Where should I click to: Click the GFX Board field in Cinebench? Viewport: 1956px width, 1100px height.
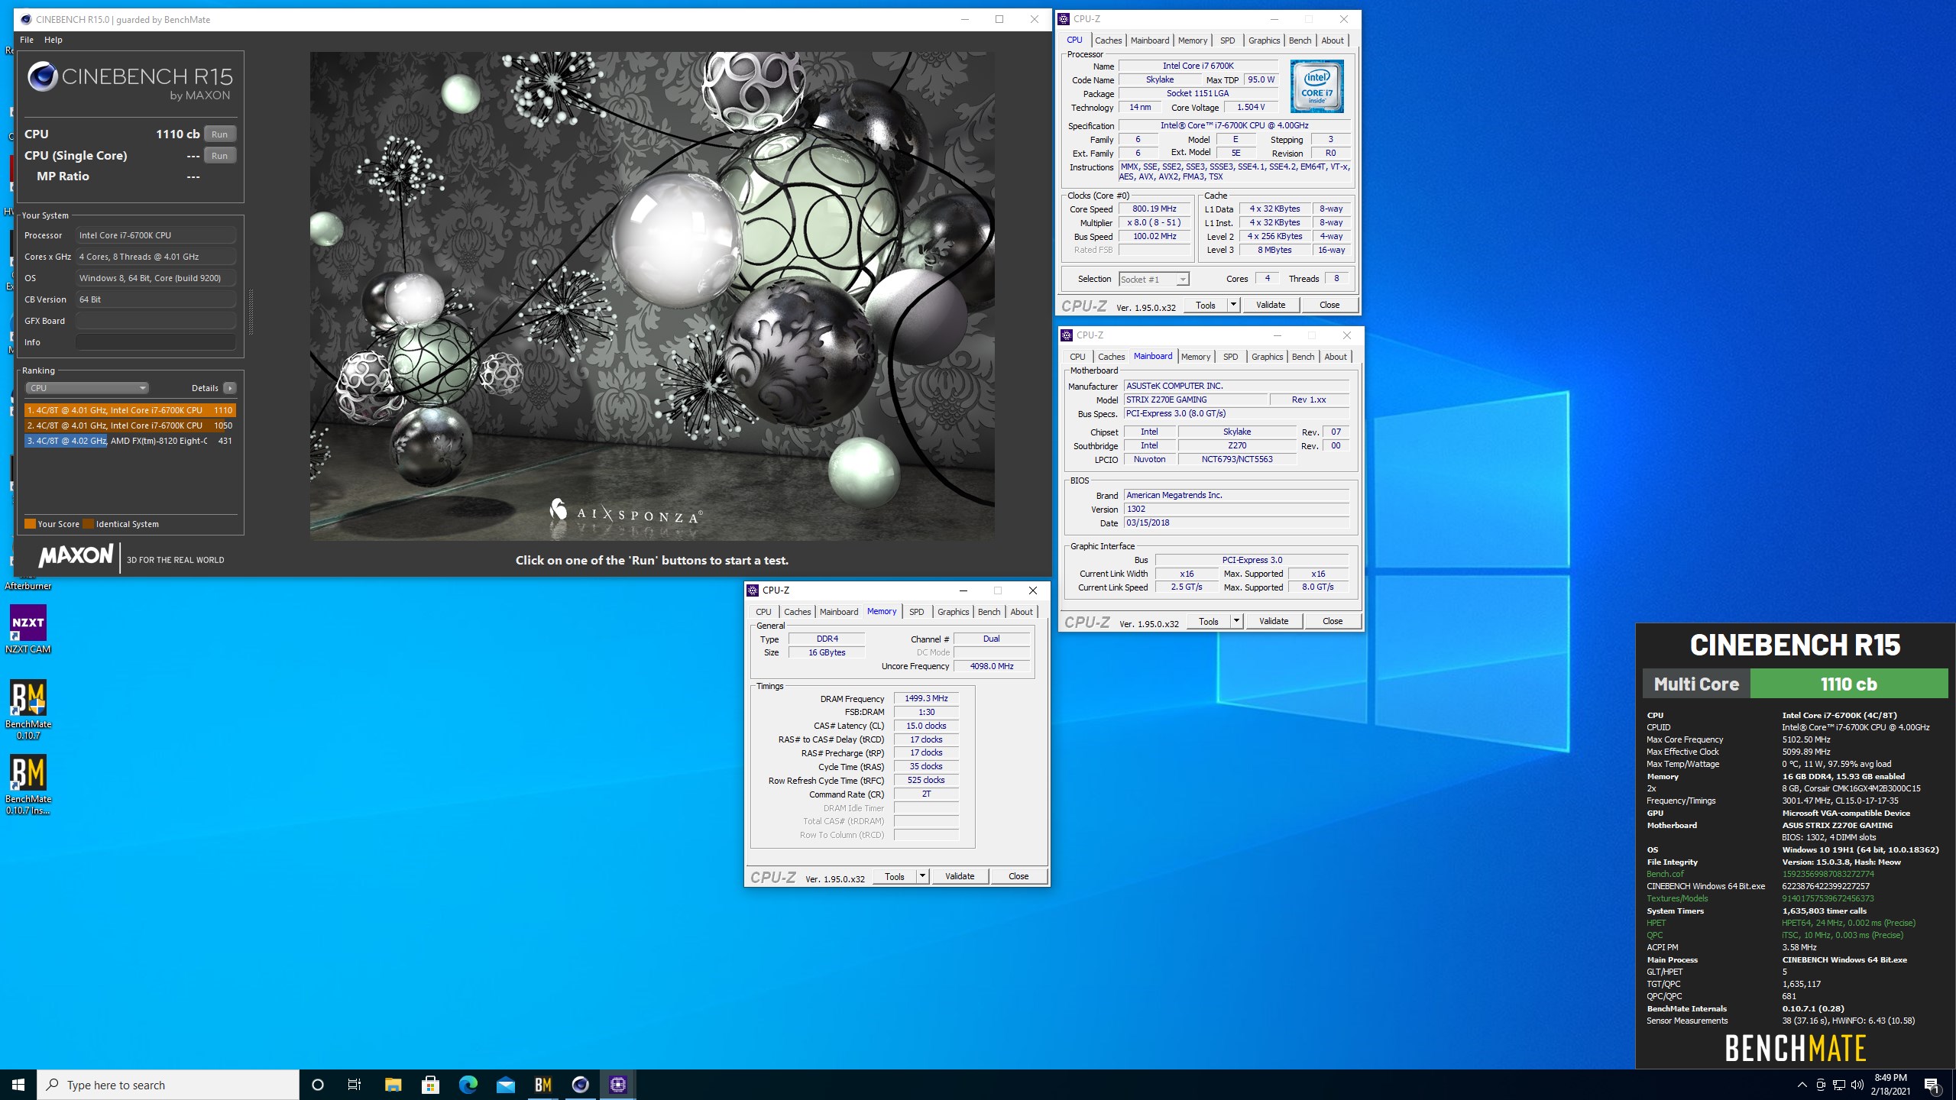[156, 321]
